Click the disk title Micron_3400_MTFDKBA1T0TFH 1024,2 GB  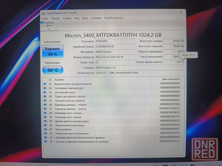(113, 35)
